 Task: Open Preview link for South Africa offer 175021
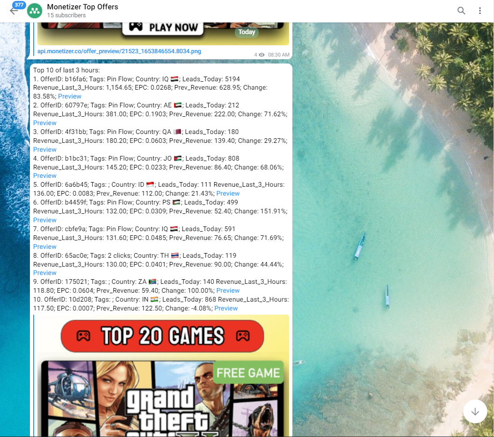[x=228, y=290]
